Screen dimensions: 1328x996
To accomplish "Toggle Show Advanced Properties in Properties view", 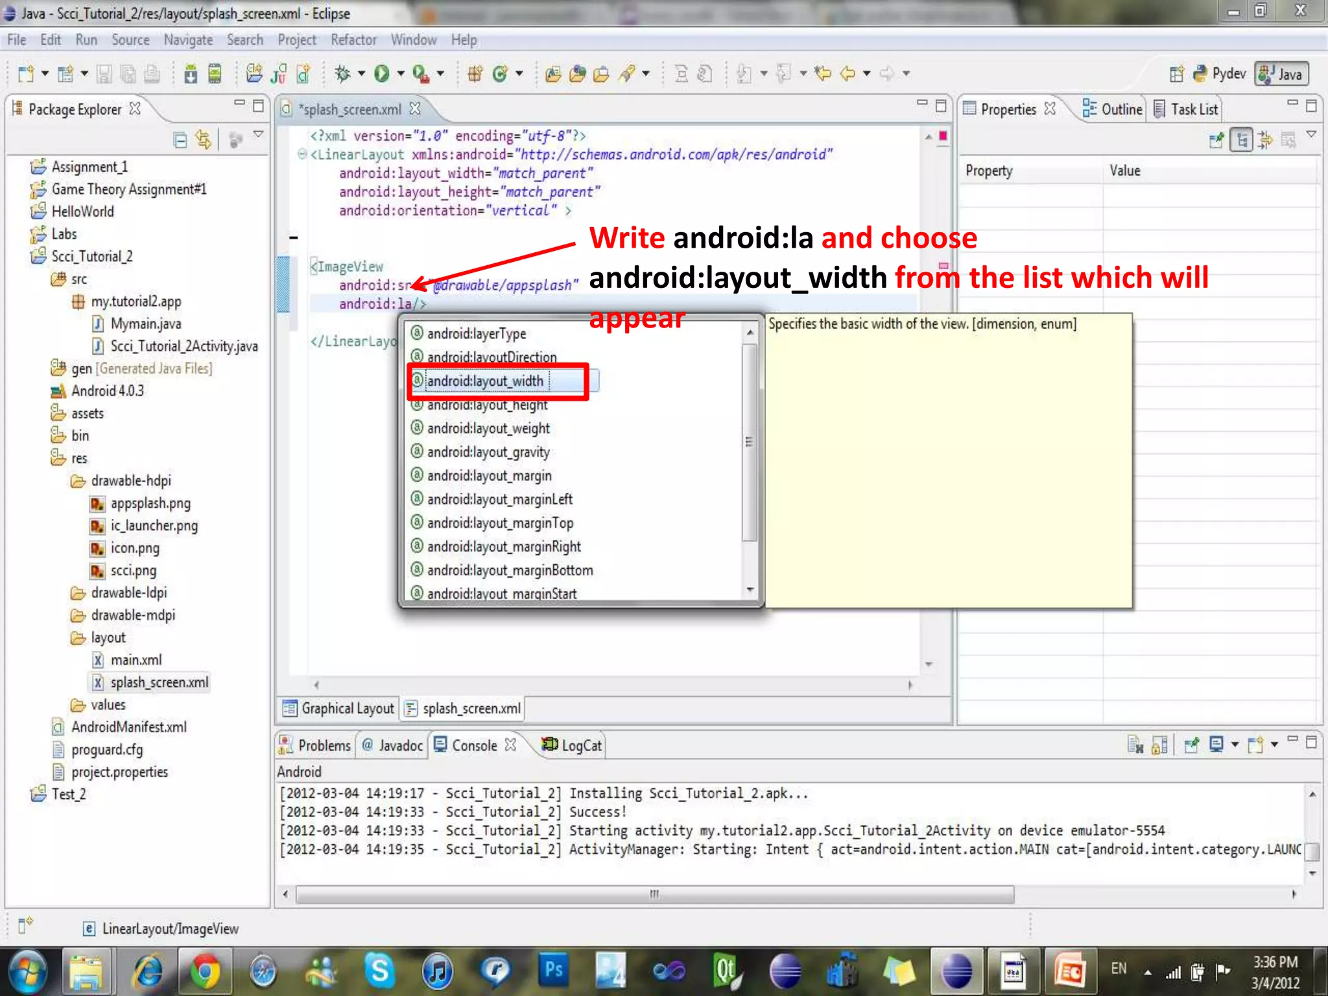I will click(x=1265, y=139).
